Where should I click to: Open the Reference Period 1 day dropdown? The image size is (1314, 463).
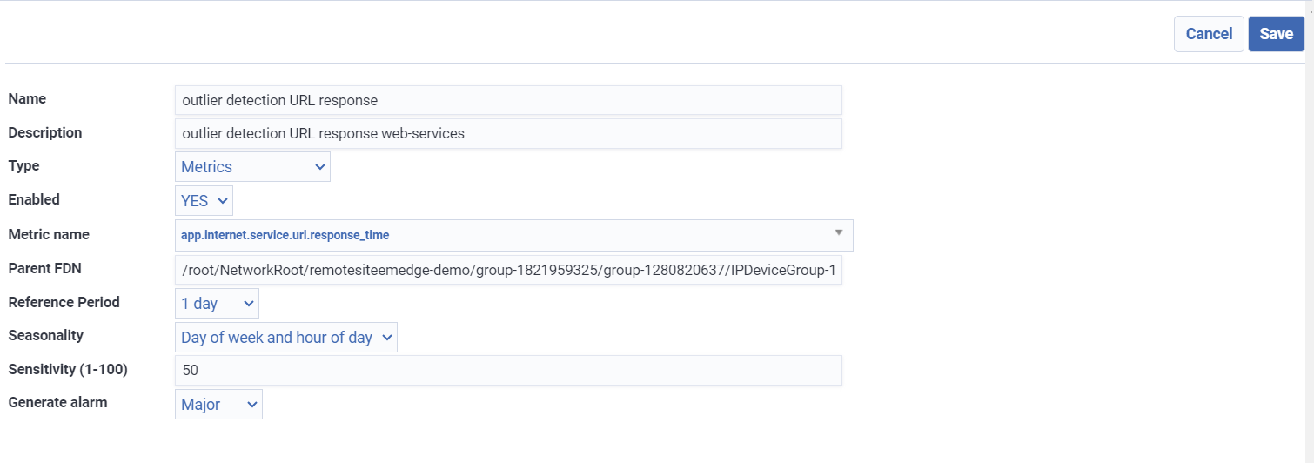(x=217, y=304)
